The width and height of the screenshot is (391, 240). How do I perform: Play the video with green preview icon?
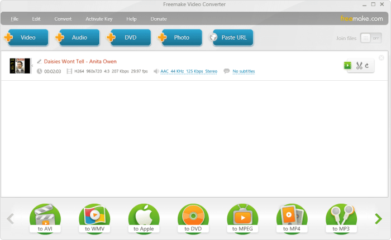tap(347, 65)
